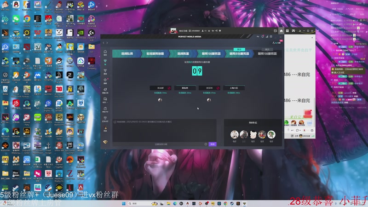Open third teammate avatar with white cat
This screenshot has width=368, height=207.
click(x=253, y=134)
